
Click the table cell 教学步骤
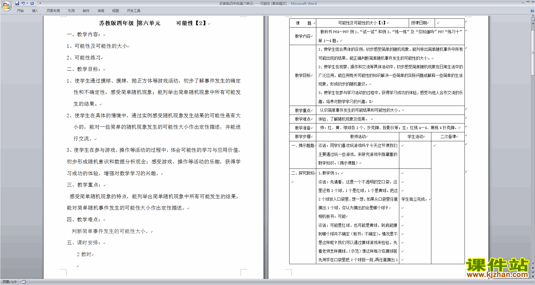pyautogui.click(x=303, y=137)
